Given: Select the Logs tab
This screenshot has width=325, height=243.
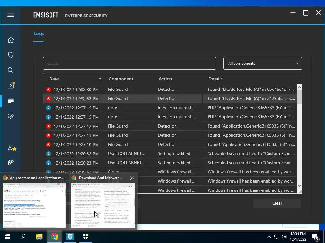Looking at the screenshot, I should 39,34.
